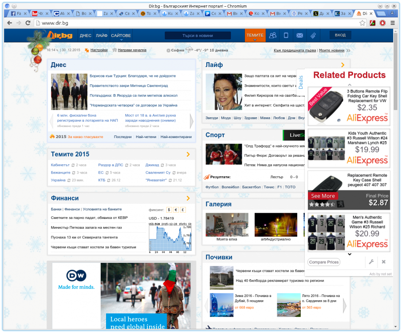
Task: Open the mobile phone icon in the dir.bg header
Action: [x=286, y=36]
